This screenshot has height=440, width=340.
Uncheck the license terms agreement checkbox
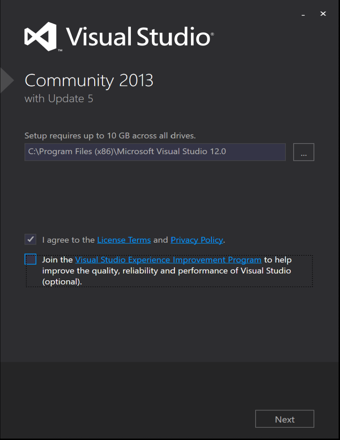tap(31, 240)
